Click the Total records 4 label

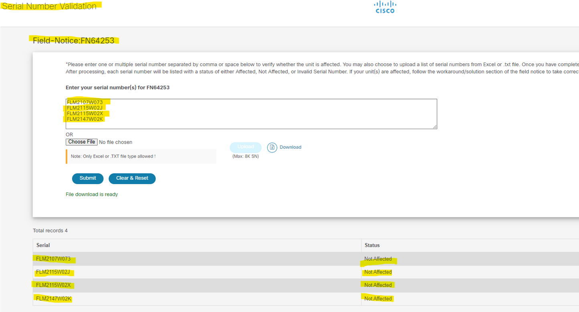[50, 231]
